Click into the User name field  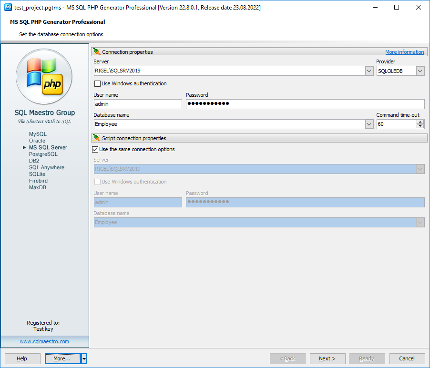tap(138, 104)
